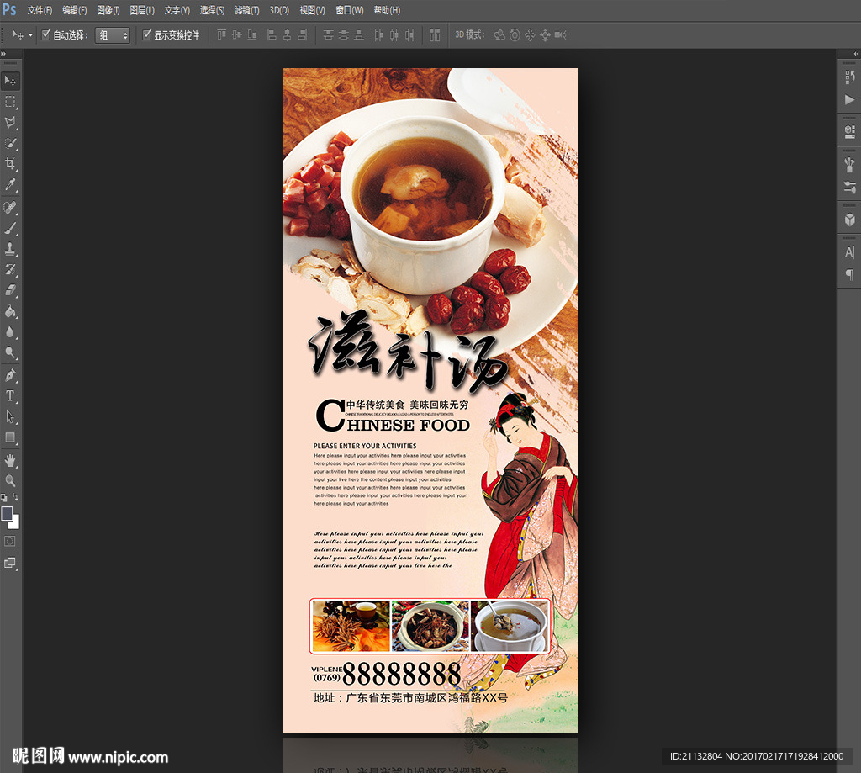Swap foreground and background colors
Image resolution: width=861 pixels, height=773 pixels.
(15, 497)
